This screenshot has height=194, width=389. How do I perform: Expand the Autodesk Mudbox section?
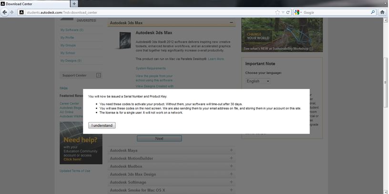231,166
